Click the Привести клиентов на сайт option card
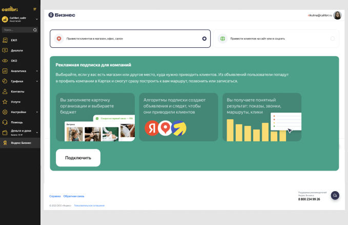Viewport: 348px width, 225px height. [276, 39]
